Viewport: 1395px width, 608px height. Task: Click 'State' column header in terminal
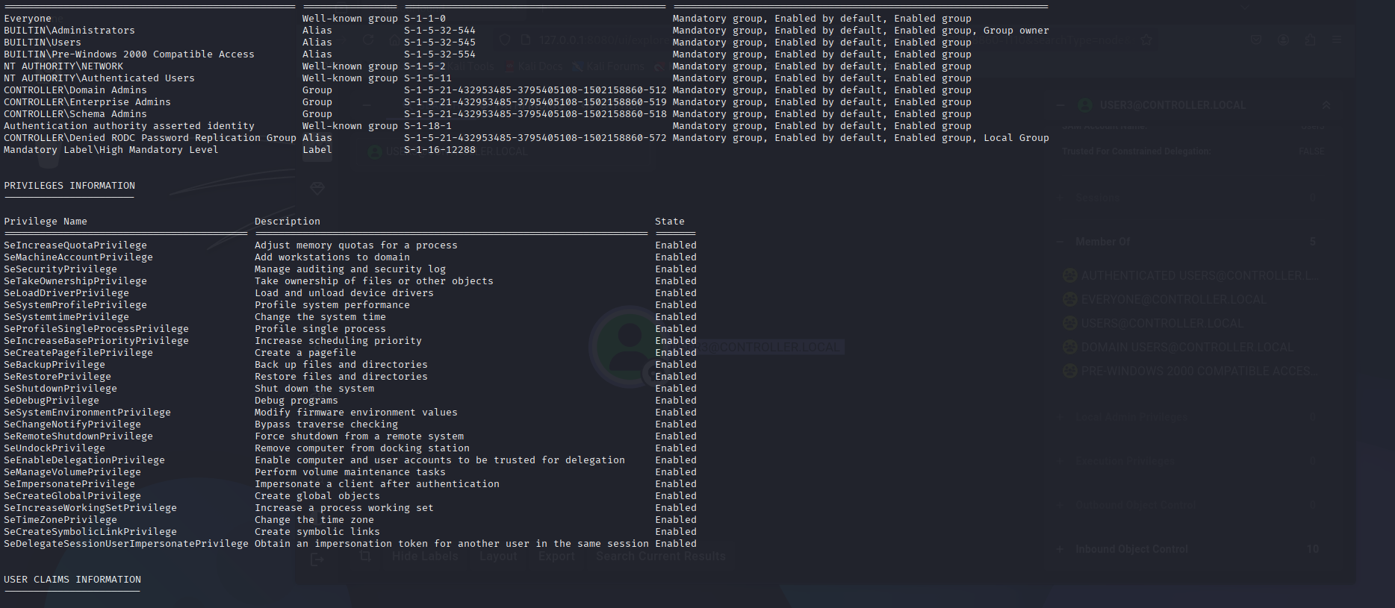pos(670,222)
